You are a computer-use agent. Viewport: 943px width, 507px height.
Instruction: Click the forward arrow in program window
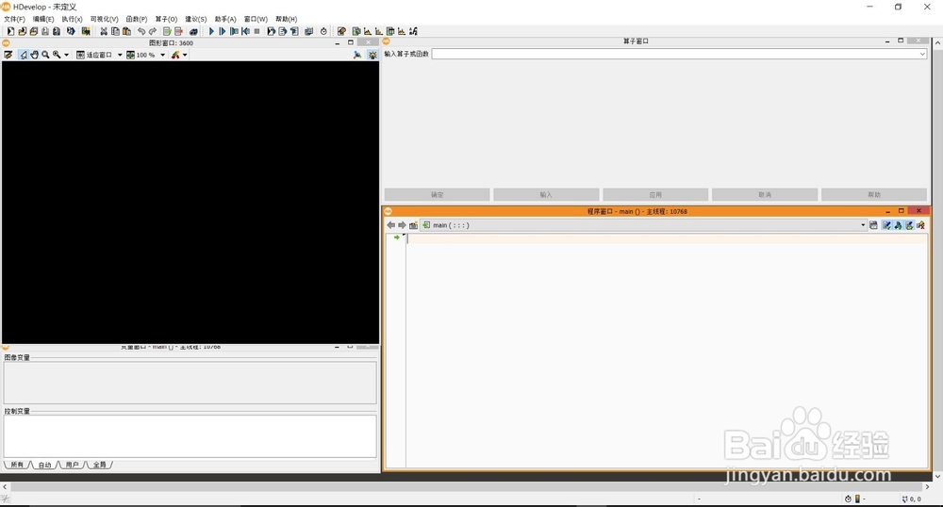click(x=402, y=225)
